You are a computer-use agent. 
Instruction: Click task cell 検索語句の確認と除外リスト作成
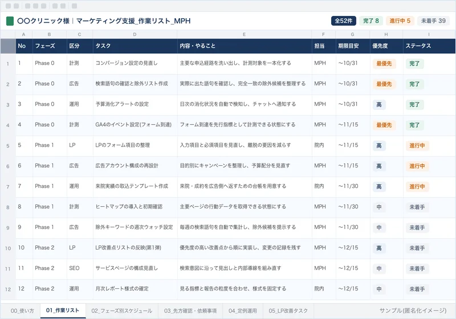pos(135,84)
